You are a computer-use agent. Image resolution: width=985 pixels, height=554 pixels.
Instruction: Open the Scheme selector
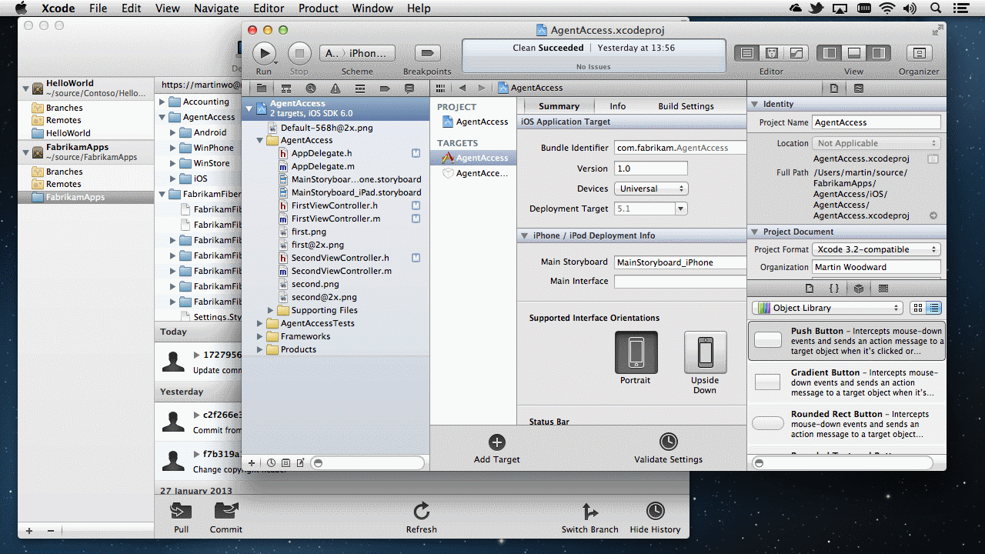coord(357,53)
